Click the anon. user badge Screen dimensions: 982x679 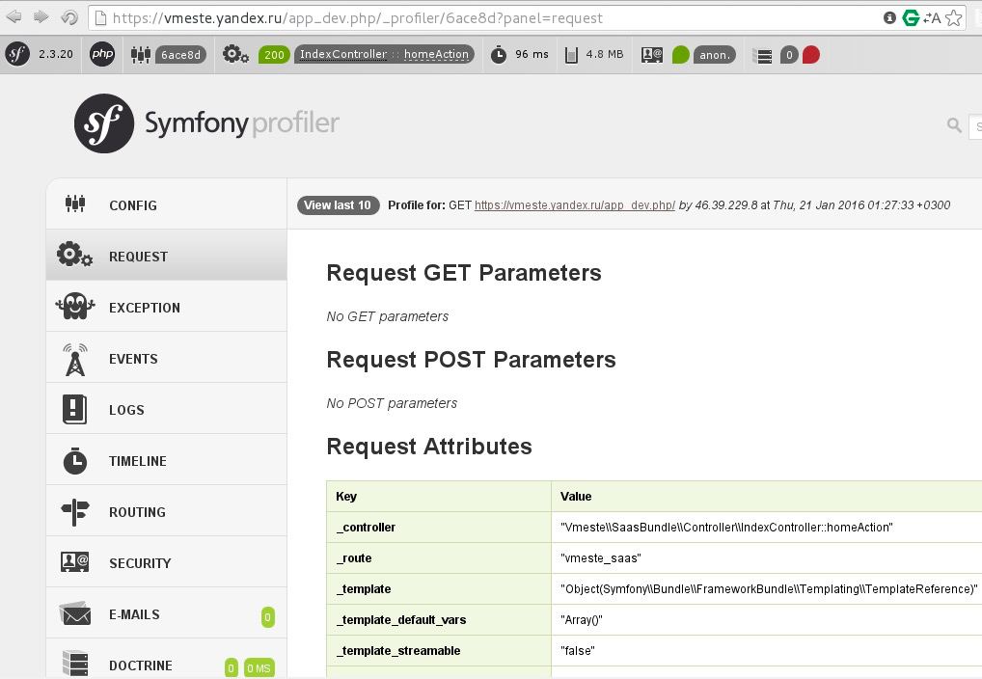(715, 55)
